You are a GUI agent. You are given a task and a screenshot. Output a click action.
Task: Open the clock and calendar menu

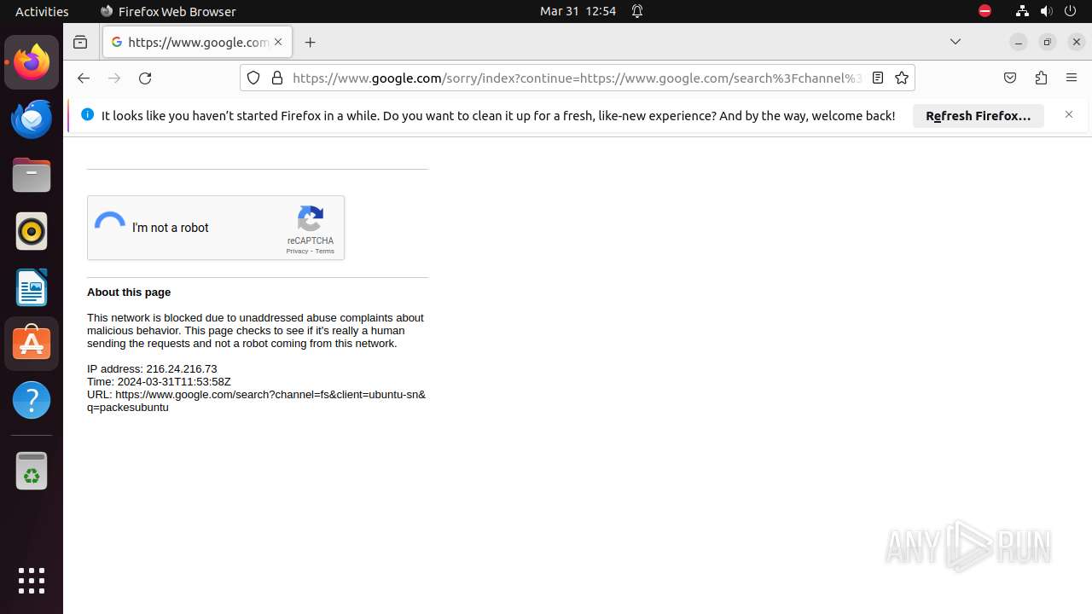click(x=578, y=11)
